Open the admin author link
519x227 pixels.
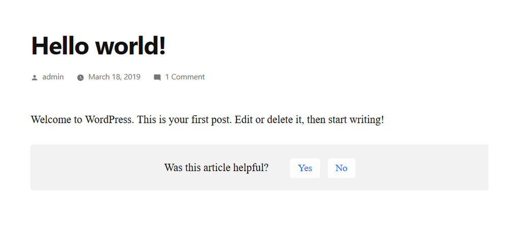pyautogui.click(x=53, y=77)
